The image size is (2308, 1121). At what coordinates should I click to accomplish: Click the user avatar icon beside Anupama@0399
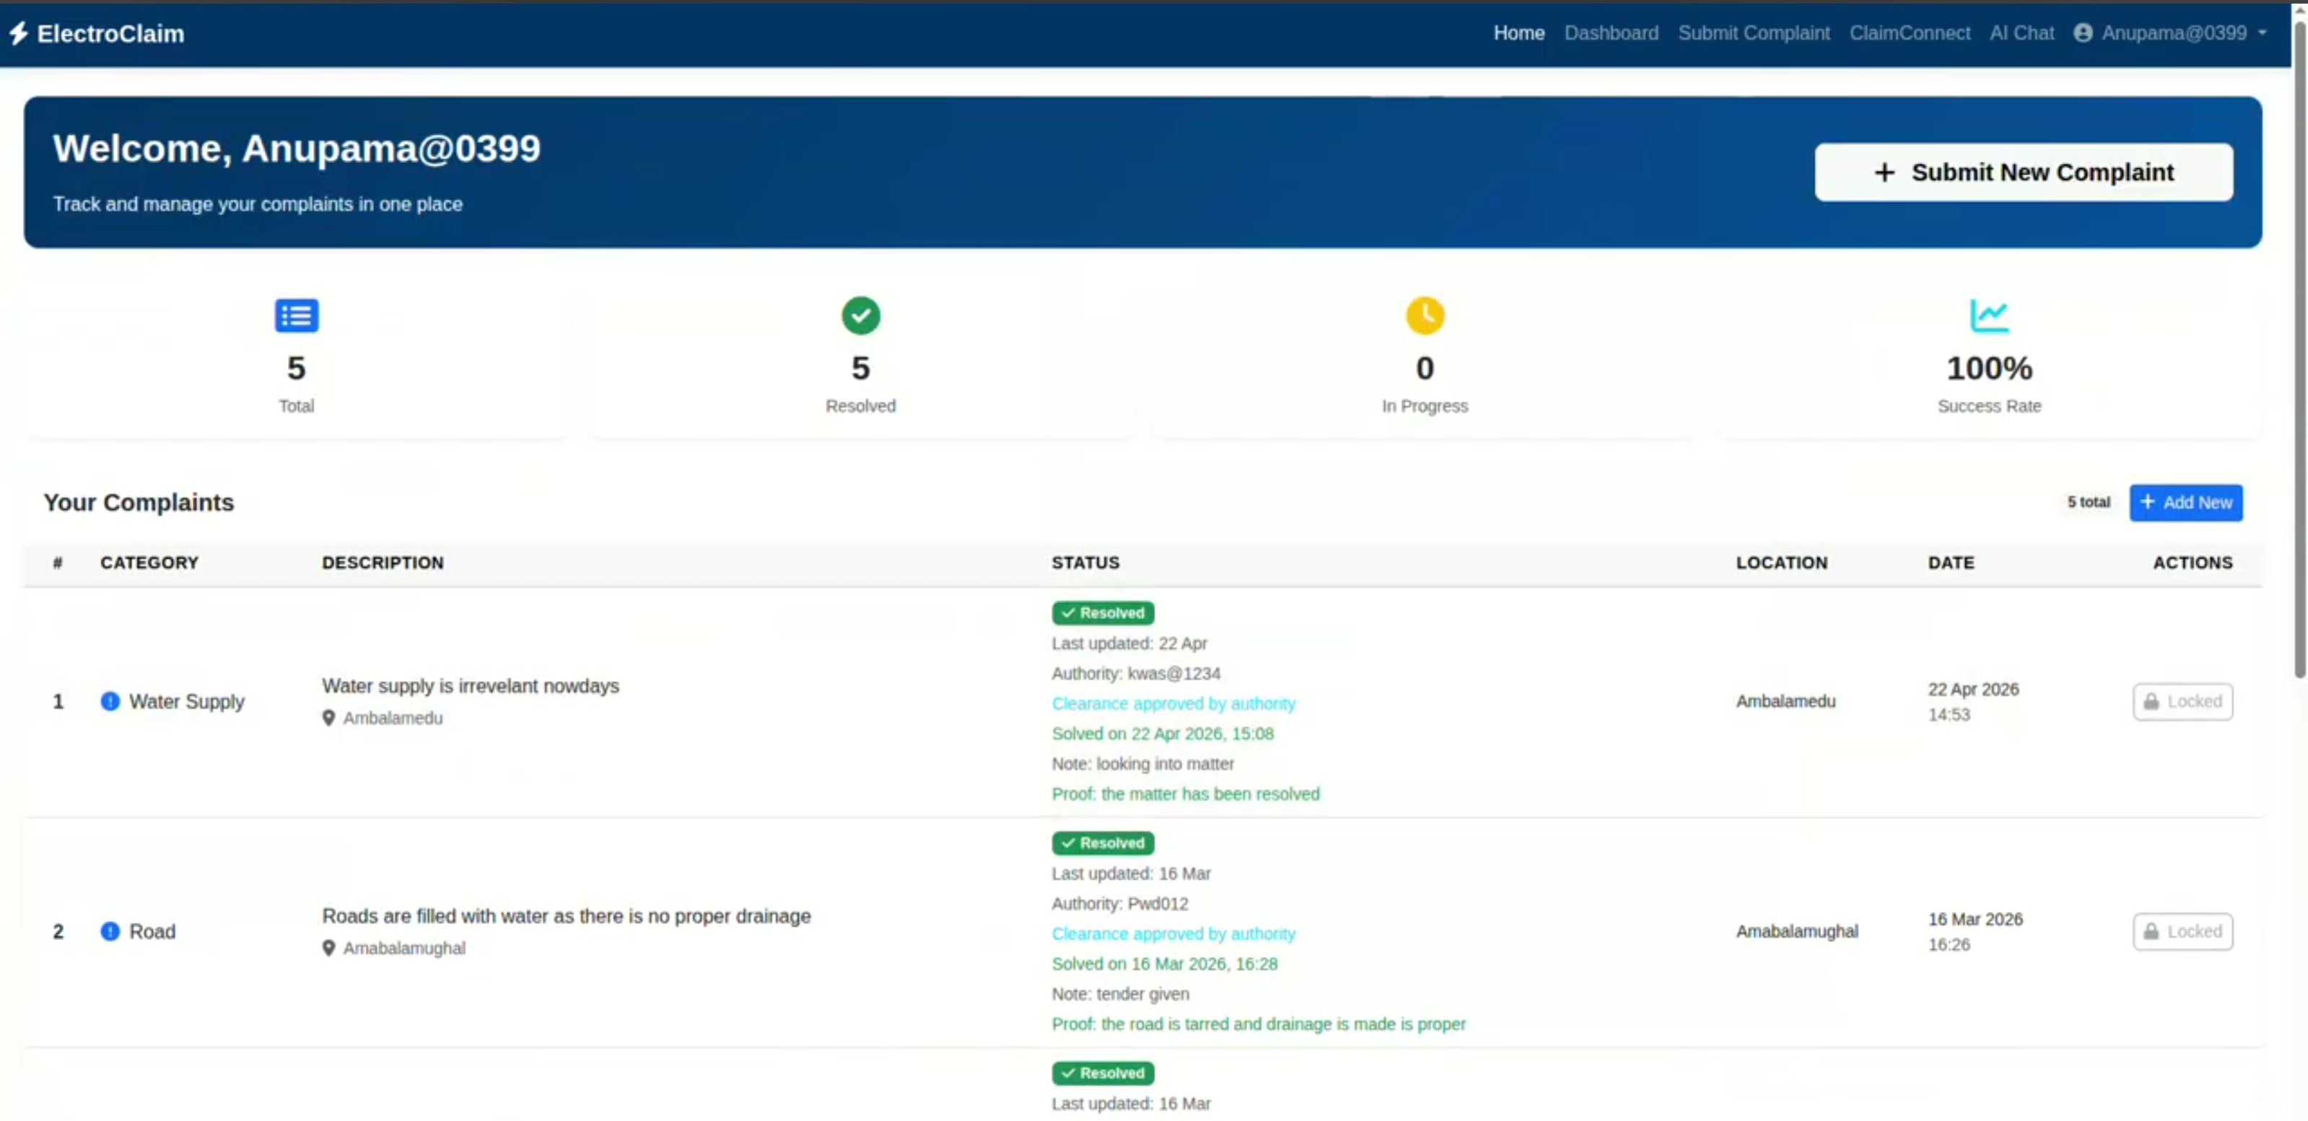tap(2082, 33)
